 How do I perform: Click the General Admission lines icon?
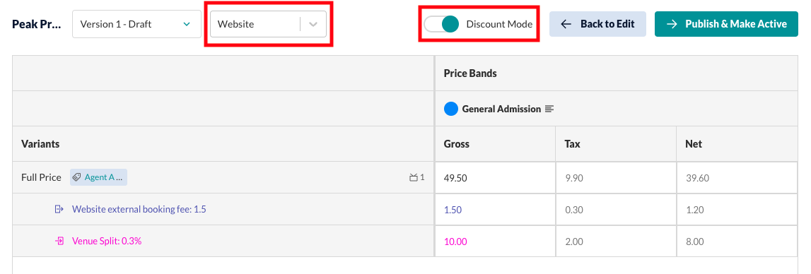click(549, 109)
